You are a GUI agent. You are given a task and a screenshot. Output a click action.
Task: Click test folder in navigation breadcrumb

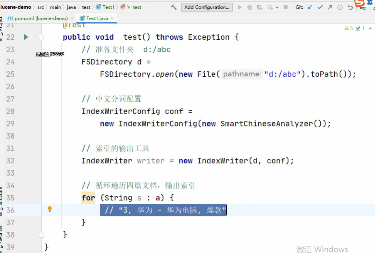[86, 7]
